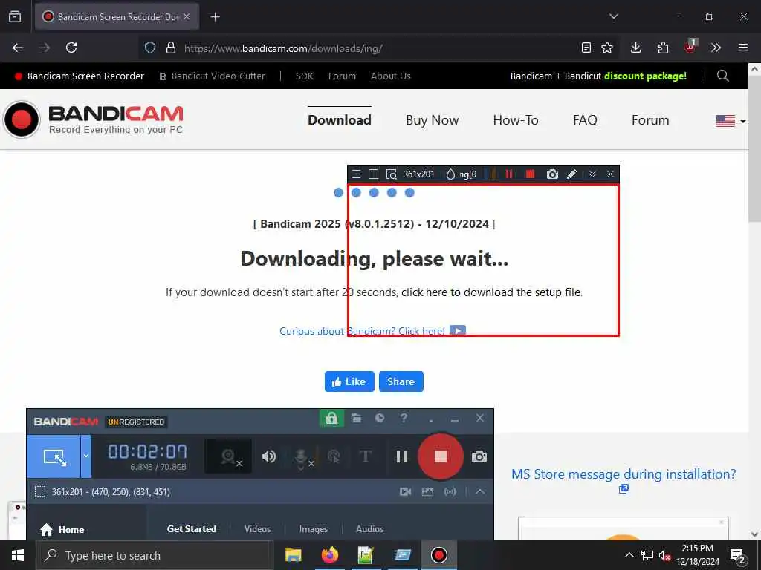This screenshot has width=761, height=570.
Task: Open the recording mode dropdown arrow
Action: [86, 456]
